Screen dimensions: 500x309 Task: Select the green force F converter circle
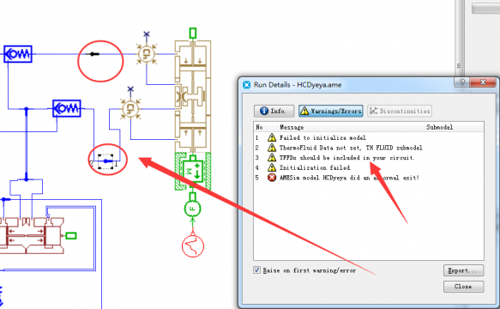pyautogui.click(x=192, y=209)
